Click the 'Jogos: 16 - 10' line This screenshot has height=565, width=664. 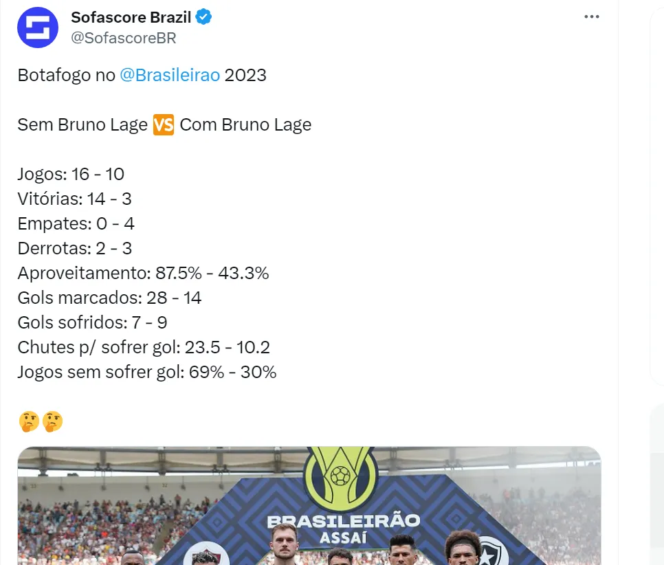click(71, 175)
